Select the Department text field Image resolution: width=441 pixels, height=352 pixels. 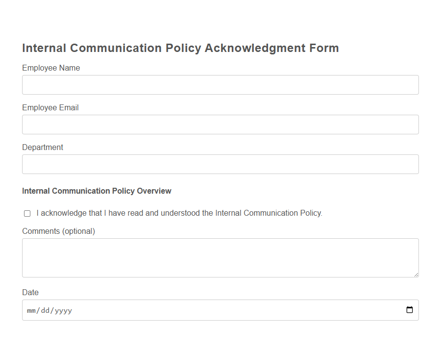[x=220, y=164]
